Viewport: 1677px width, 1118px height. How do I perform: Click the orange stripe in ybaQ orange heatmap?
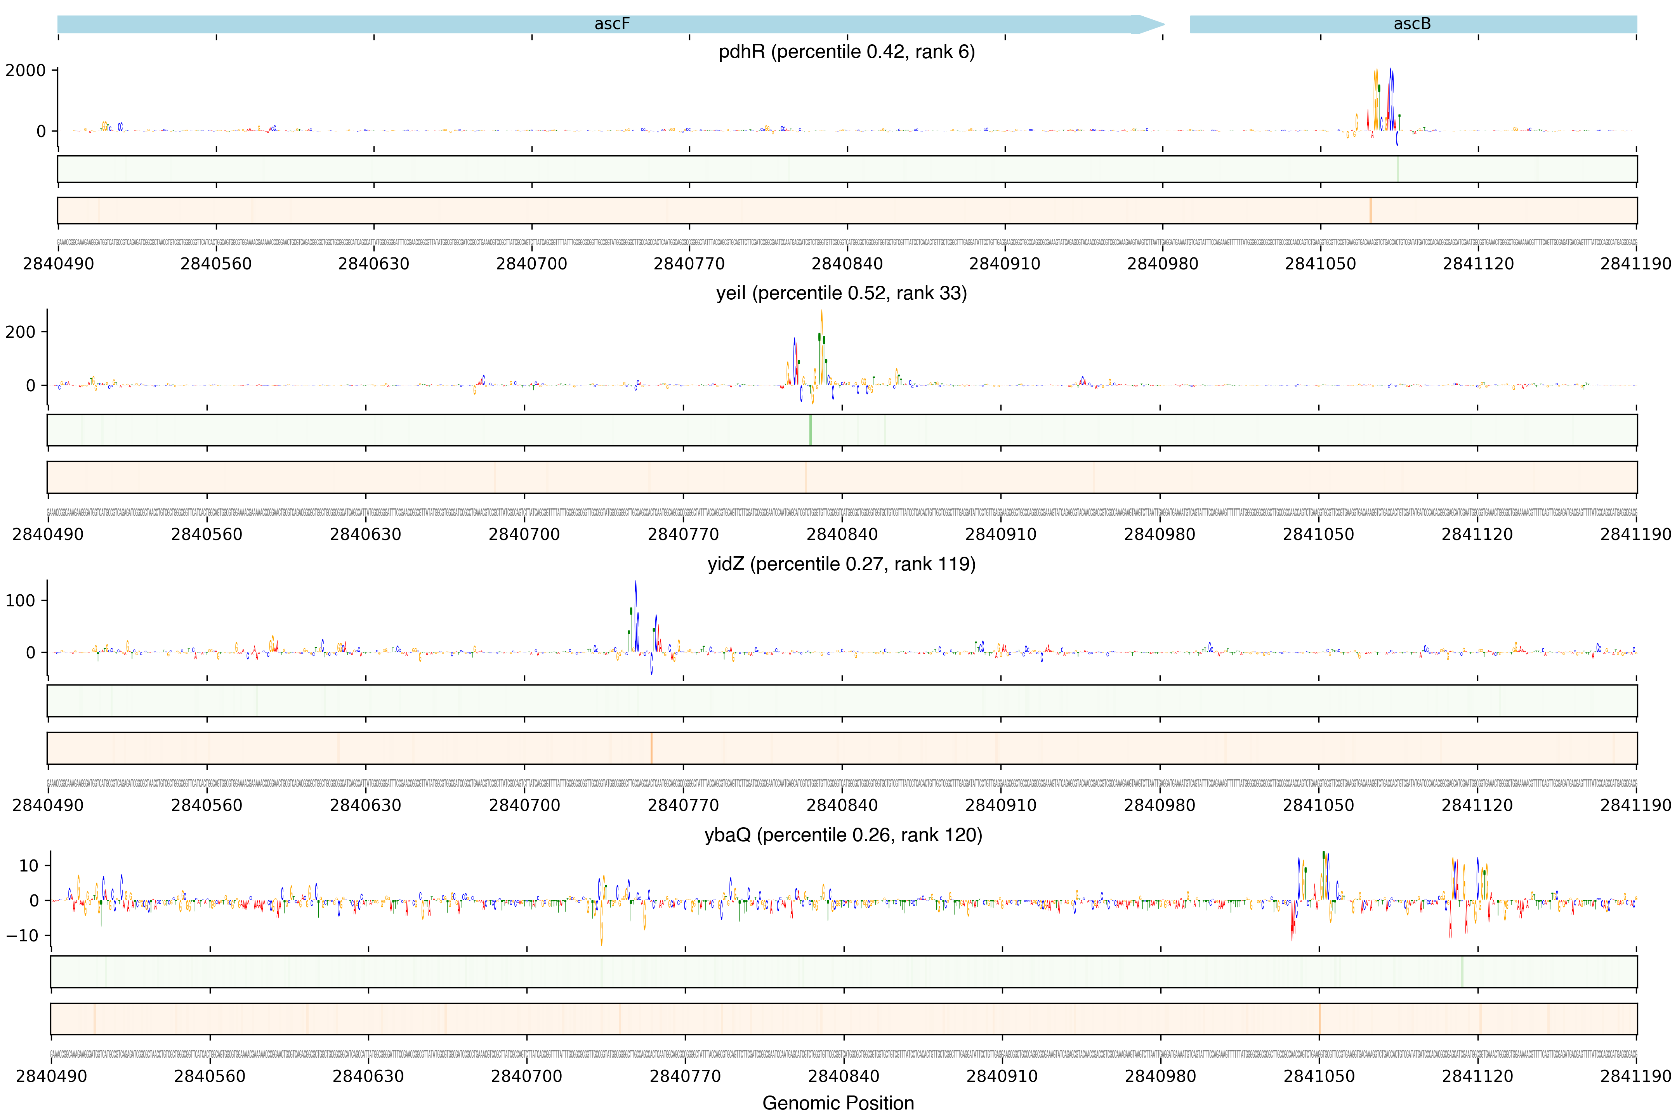[1319, 1019]
